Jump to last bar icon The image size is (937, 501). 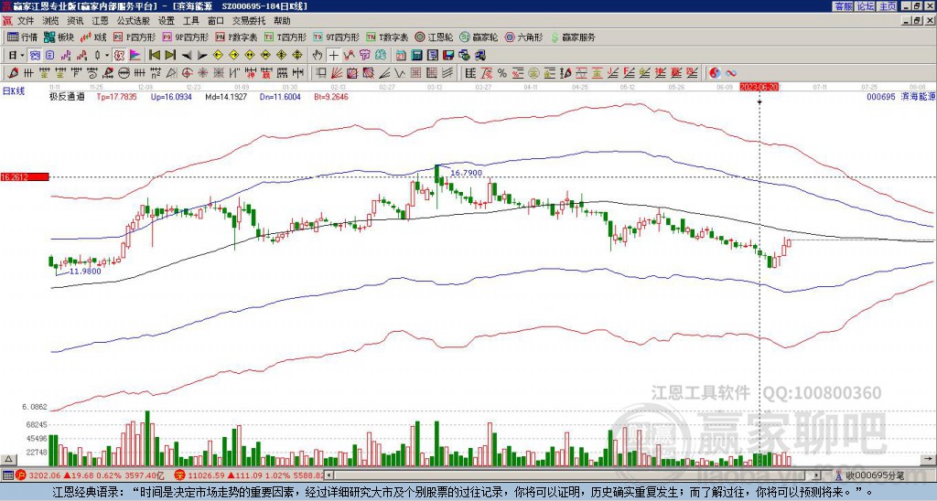click(170, 56)
